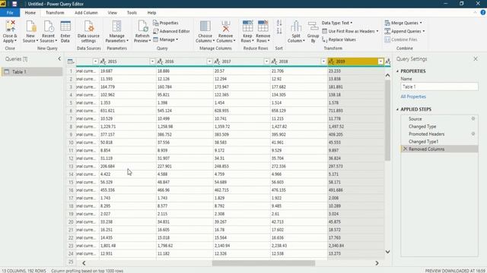487x273 pixels.
Task: Open the 2018 column filter dropdown
Action: (323, 61)
